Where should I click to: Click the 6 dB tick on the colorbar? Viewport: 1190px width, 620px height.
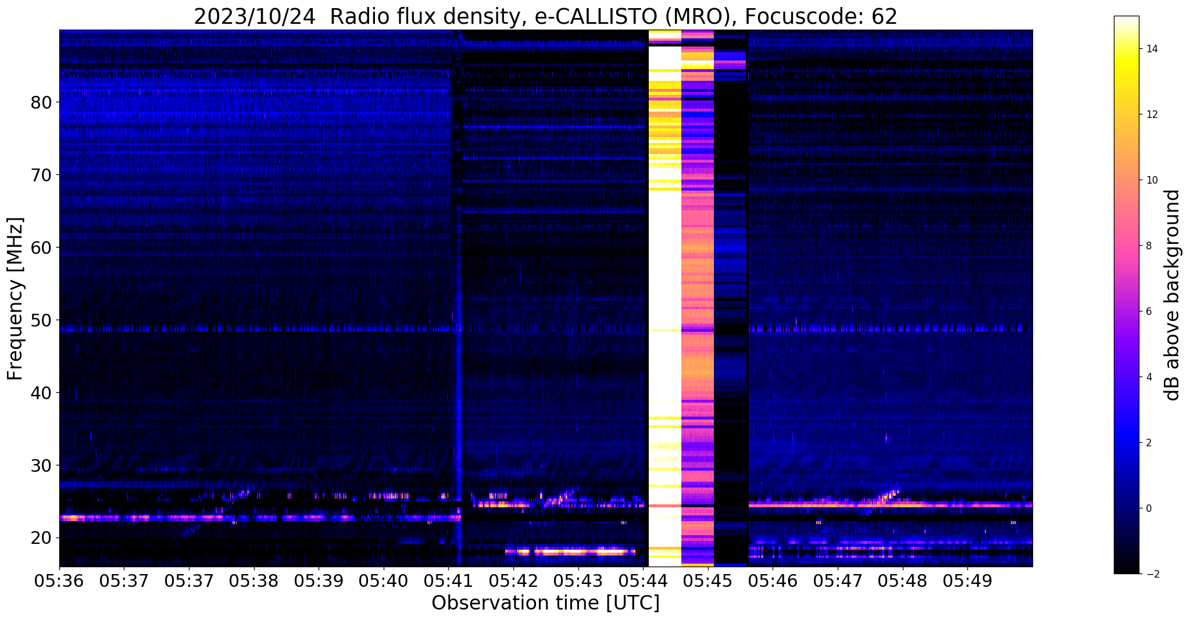click(x=1148, y=311)
